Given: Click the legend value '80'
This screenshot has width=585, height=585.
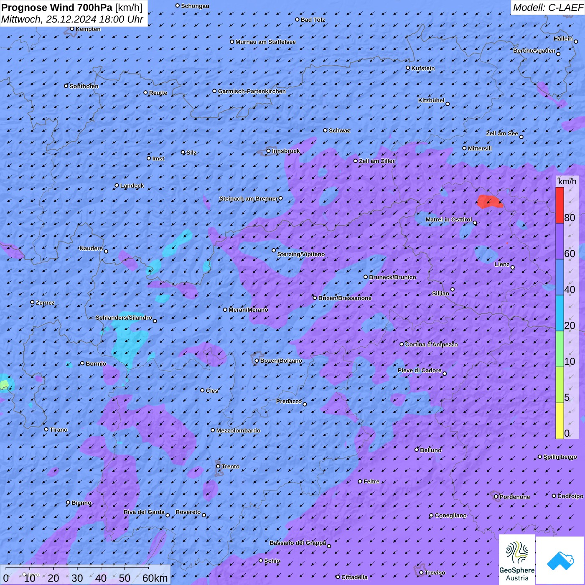Looking at the screenshot, I should [570, 217].
